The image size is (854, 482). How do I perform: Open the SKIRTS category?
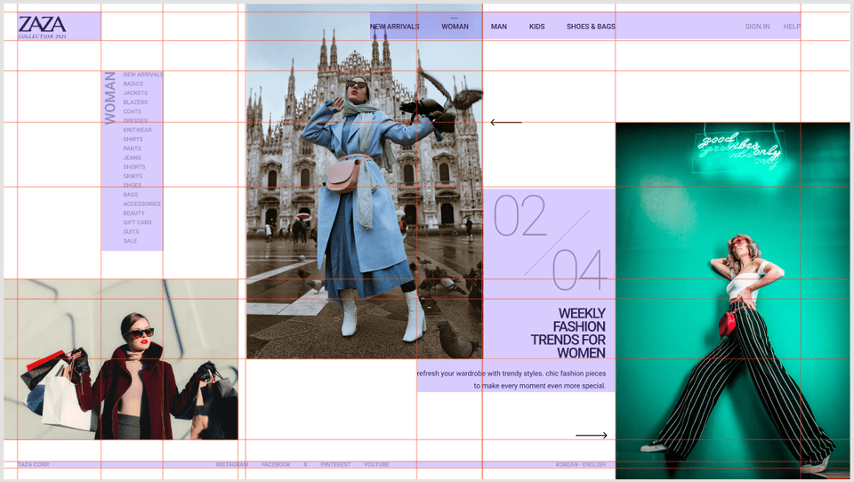point(133,176)
